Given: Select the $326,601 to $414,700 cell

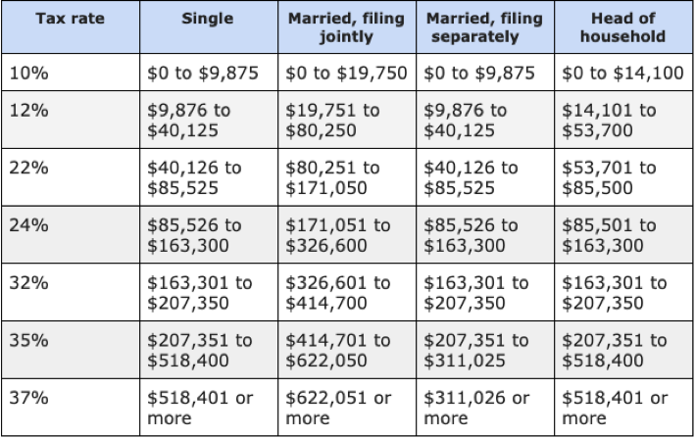Looking at the screenshot, I should click(x=347, y=292).
